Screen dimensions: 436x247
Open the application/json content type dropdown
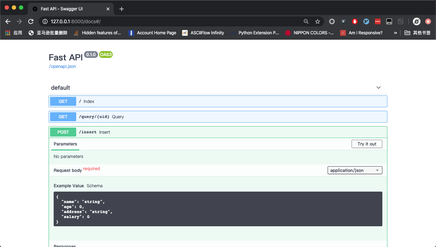pyautogui.click(x=355, y=171)
